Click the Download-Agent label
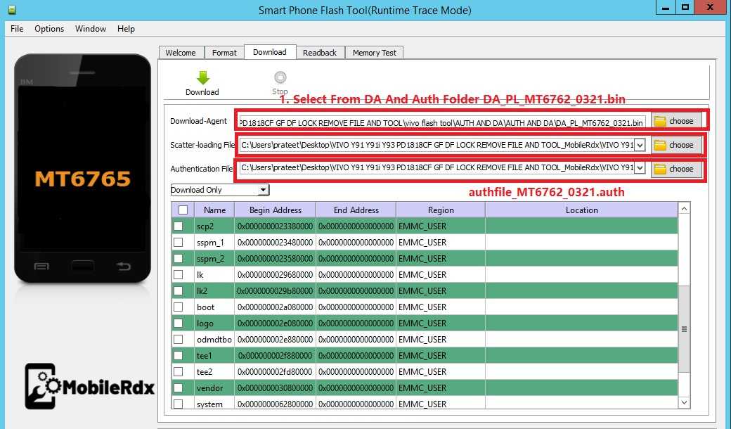731x429 pixels. coord(198,121)
